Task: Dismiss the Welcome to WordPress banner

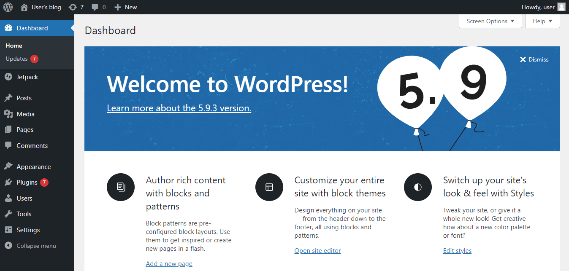Action: click(x=534, y=59)
